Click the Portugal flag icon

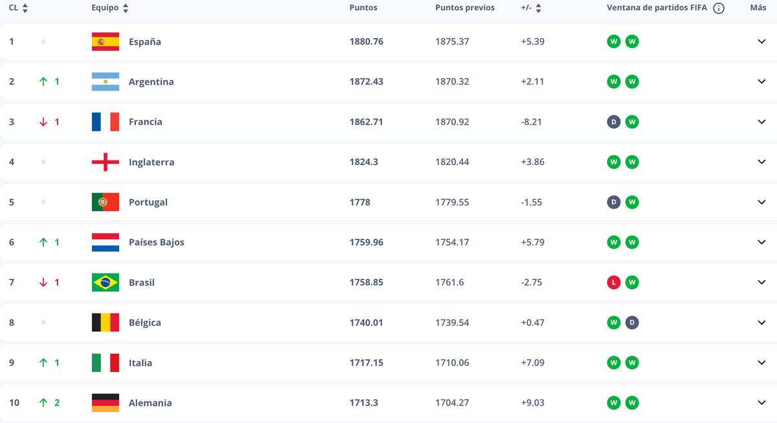(105, 202)
